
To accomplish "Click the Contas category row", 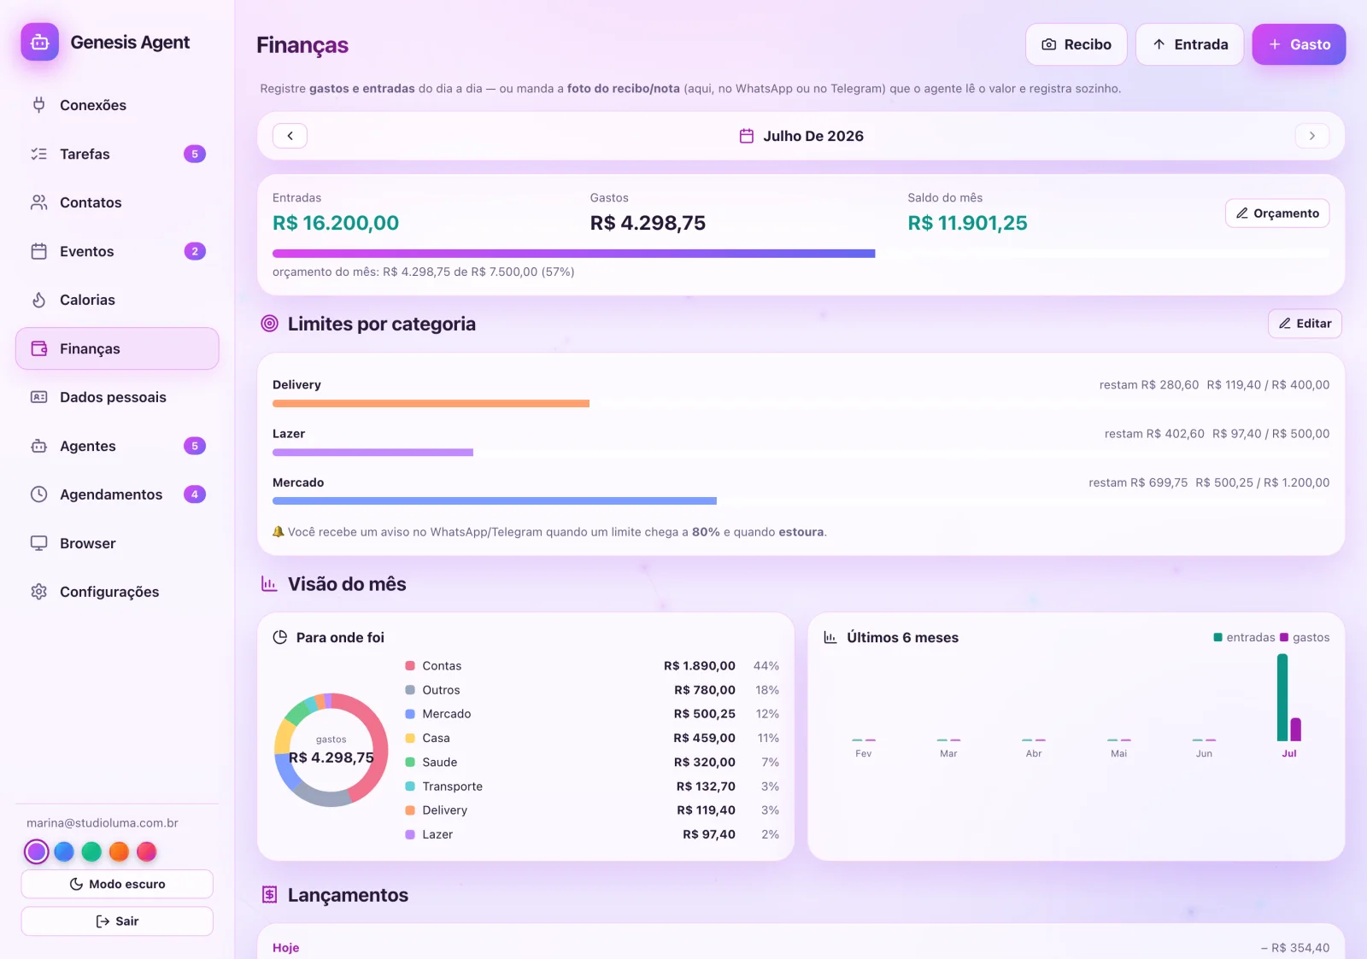I will coord(592,666).
